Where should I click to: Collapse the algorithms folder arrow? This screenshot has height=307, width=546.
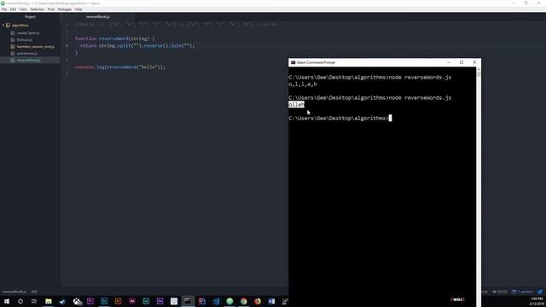pyautogui.click(x=3, y=26)
